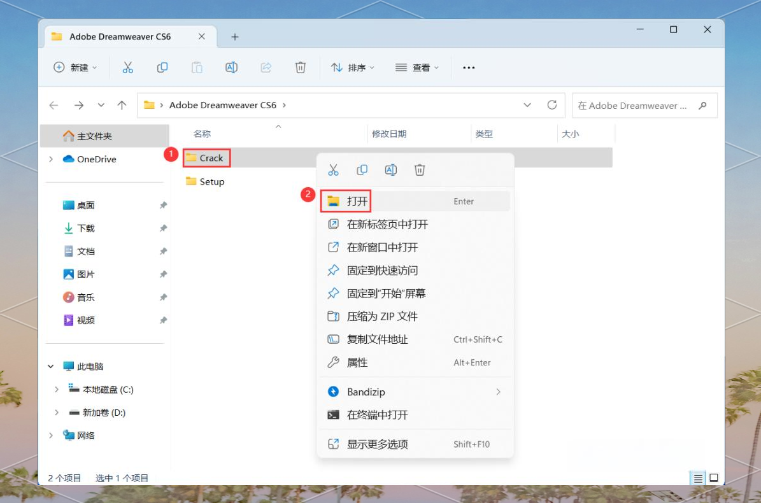Click the Share icon in the toolbar
Image resolution: width=761 pixels, height=503 pixels.
[266, 67]
